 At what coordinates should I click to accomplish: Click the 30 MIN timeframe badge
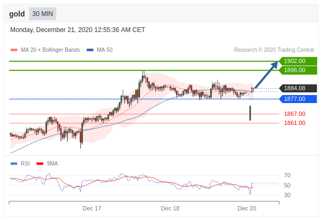click(42, 14)
